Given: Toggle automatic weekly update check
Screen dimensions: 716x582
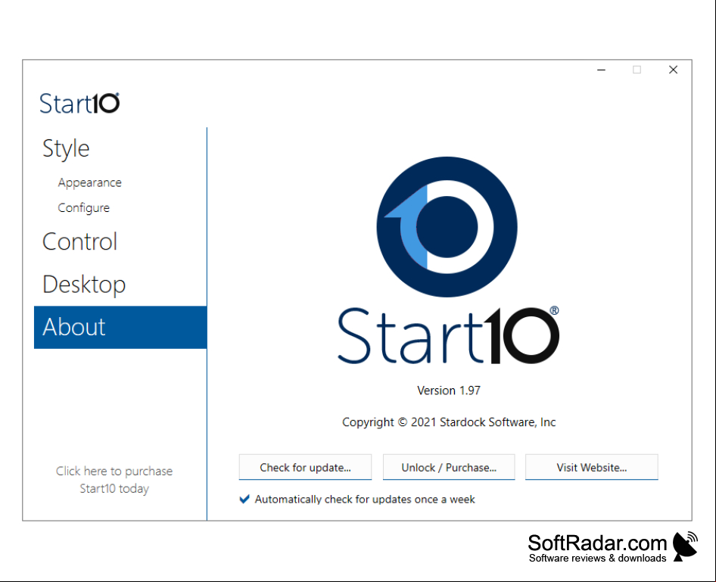Looking at the screenshot, I should coord(244,500).
